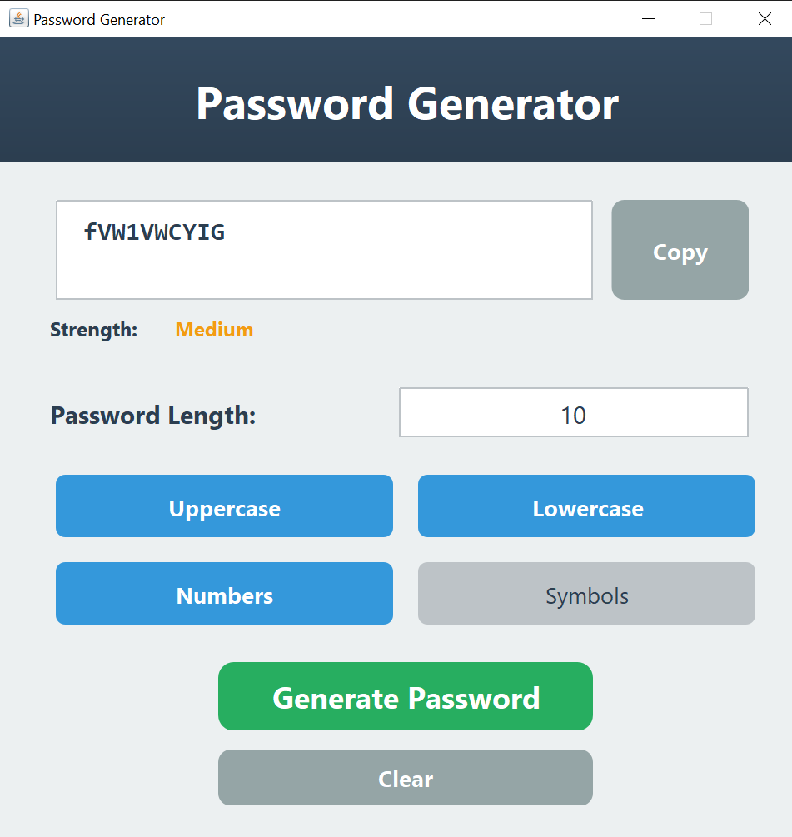
Task: Select the Password Generator window title text
Action: pyautogui.click(x=97, y=18)
